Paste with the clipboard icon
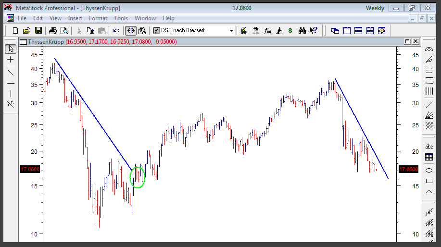Viewport: 441px width, 247px height. (102, 31)
